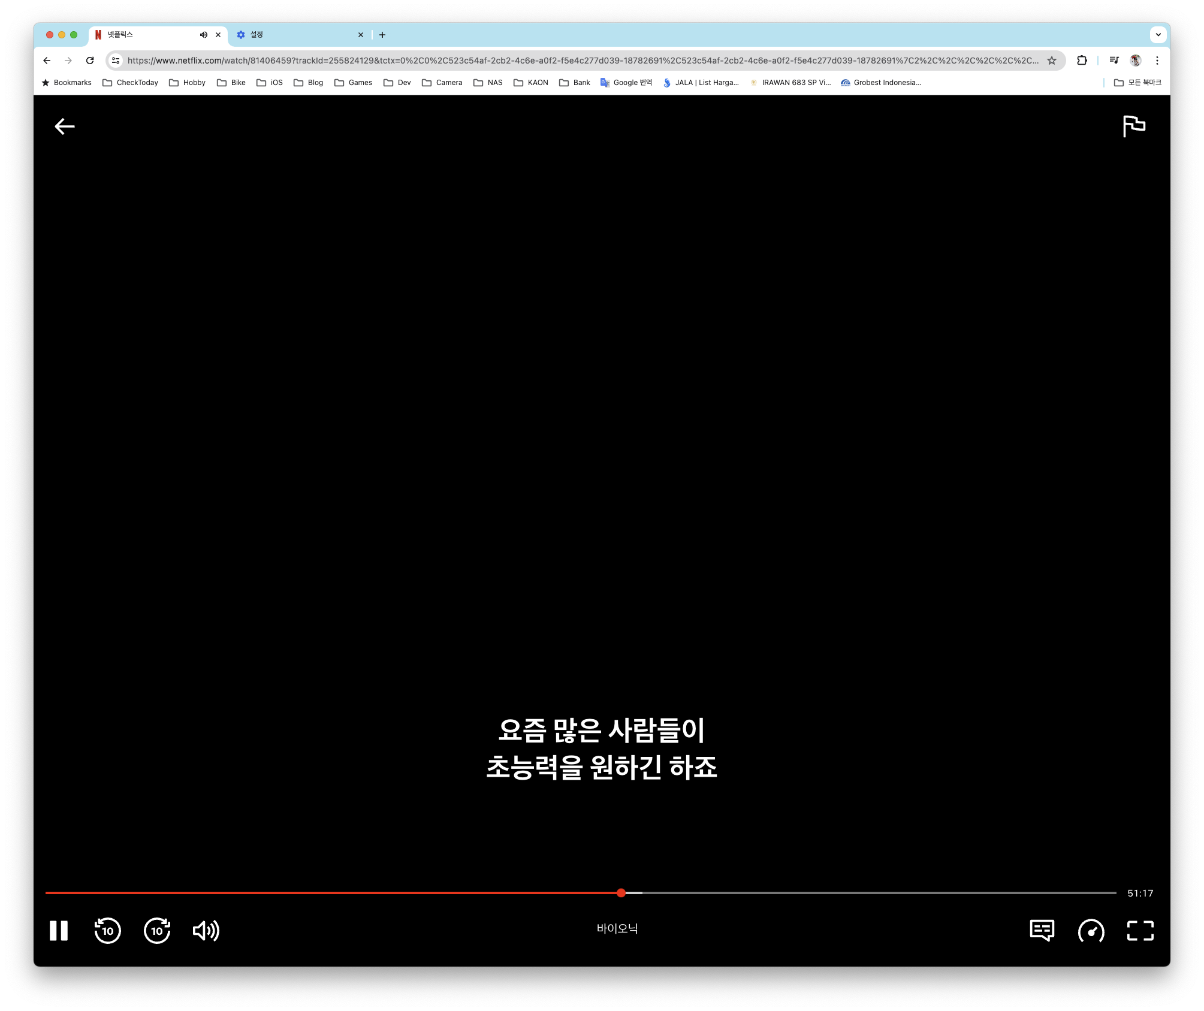Viewport: 1204px width, 1011px height.
Task: Open the playback speed control
Action: (x=1091, y=931)
